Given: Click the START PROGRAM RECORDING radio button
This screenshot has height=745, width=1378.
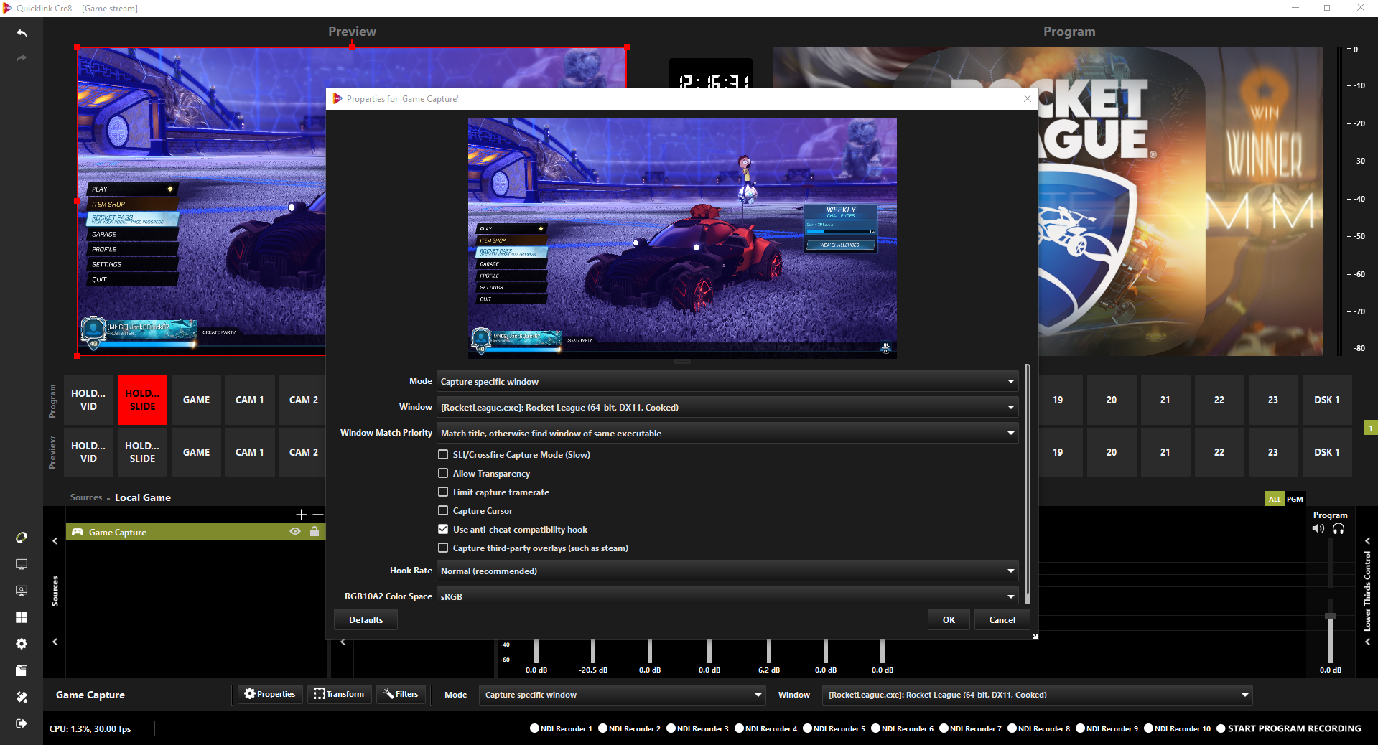Looking at the screenshot, I should (1221, 728).
